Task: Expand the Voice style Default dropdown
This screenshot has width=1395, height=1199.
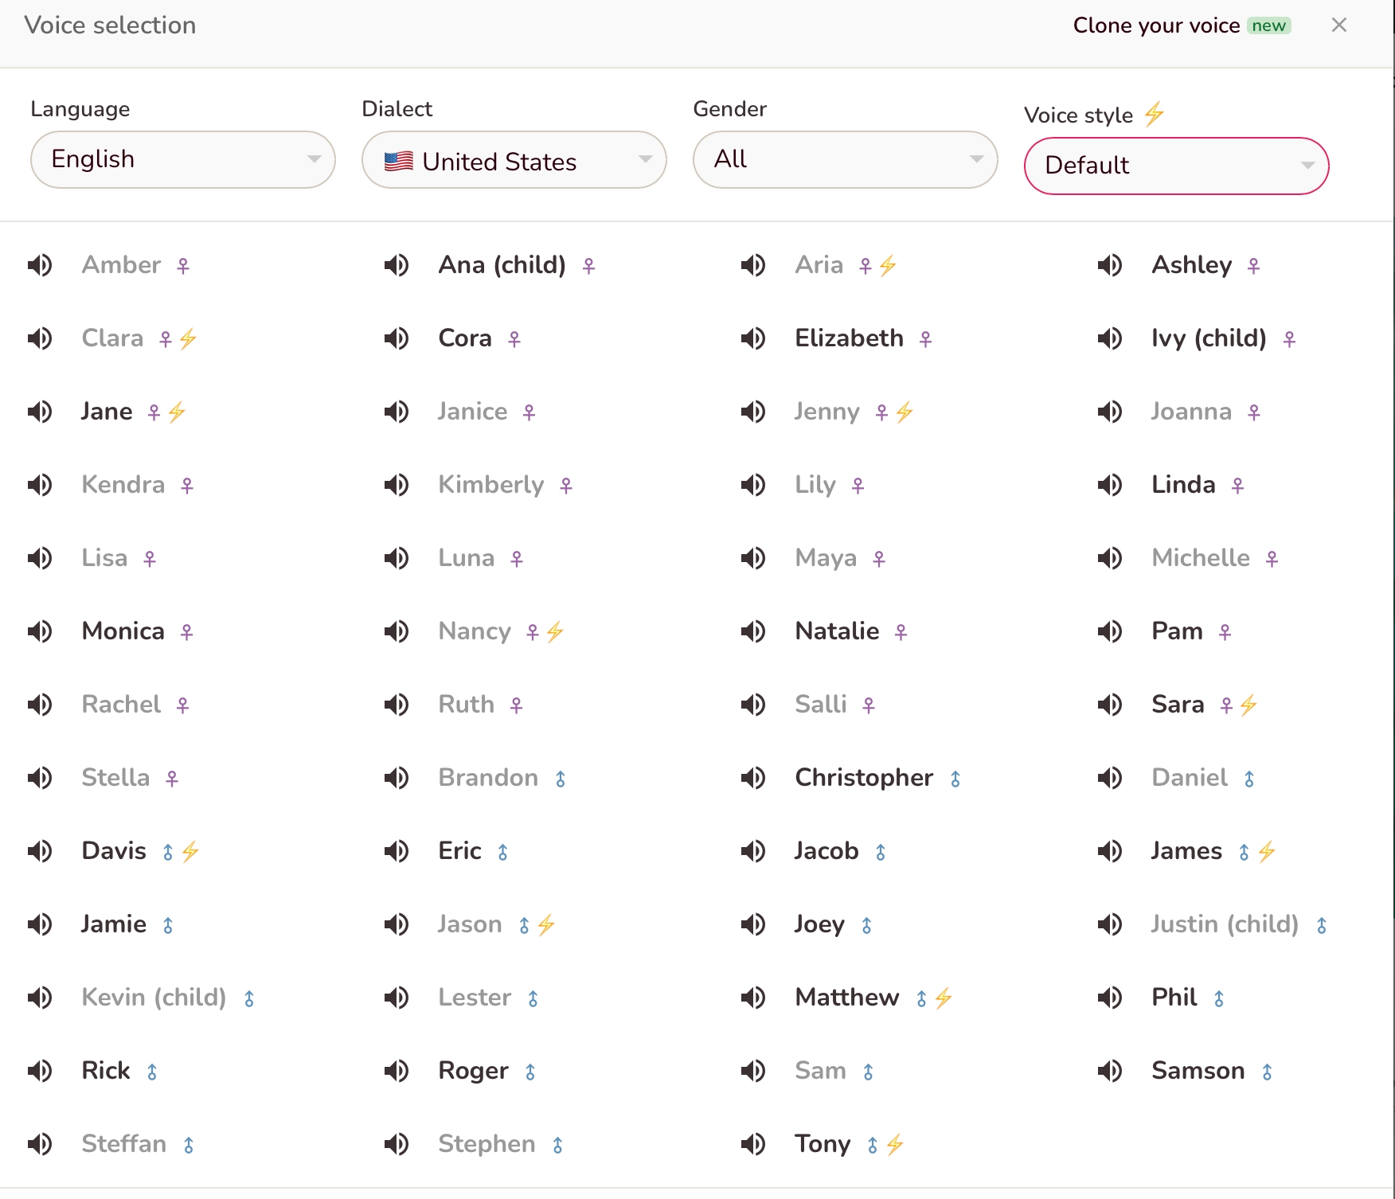Action: click(x=1176, y=166)
